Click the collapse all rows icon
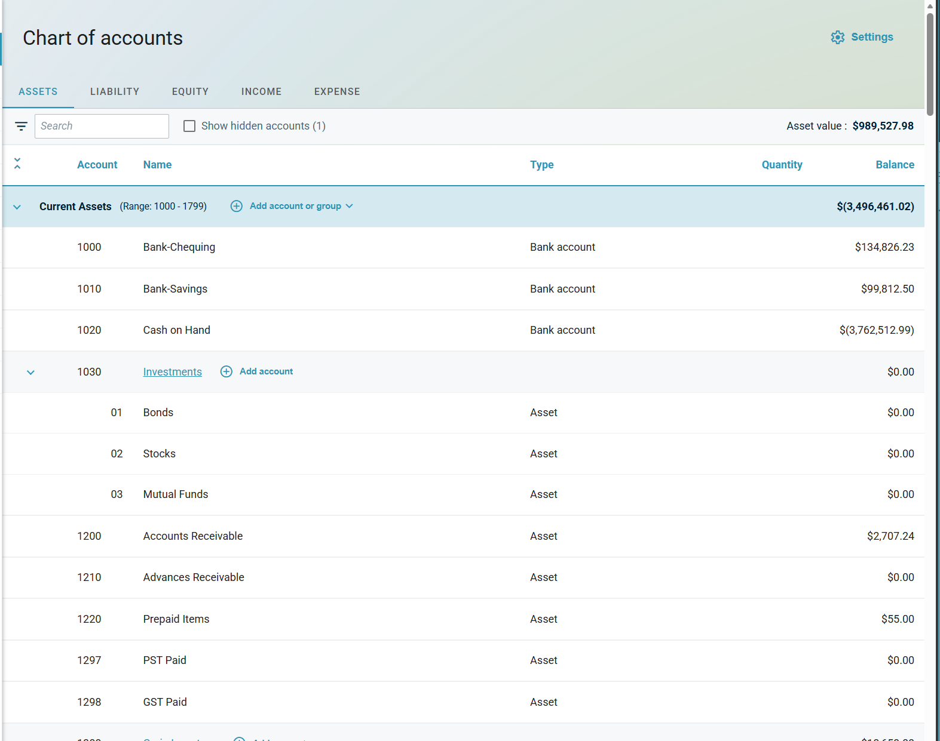The height and width of the screenshot is (741, 940). pyautogui.click(x=17, y=164)
